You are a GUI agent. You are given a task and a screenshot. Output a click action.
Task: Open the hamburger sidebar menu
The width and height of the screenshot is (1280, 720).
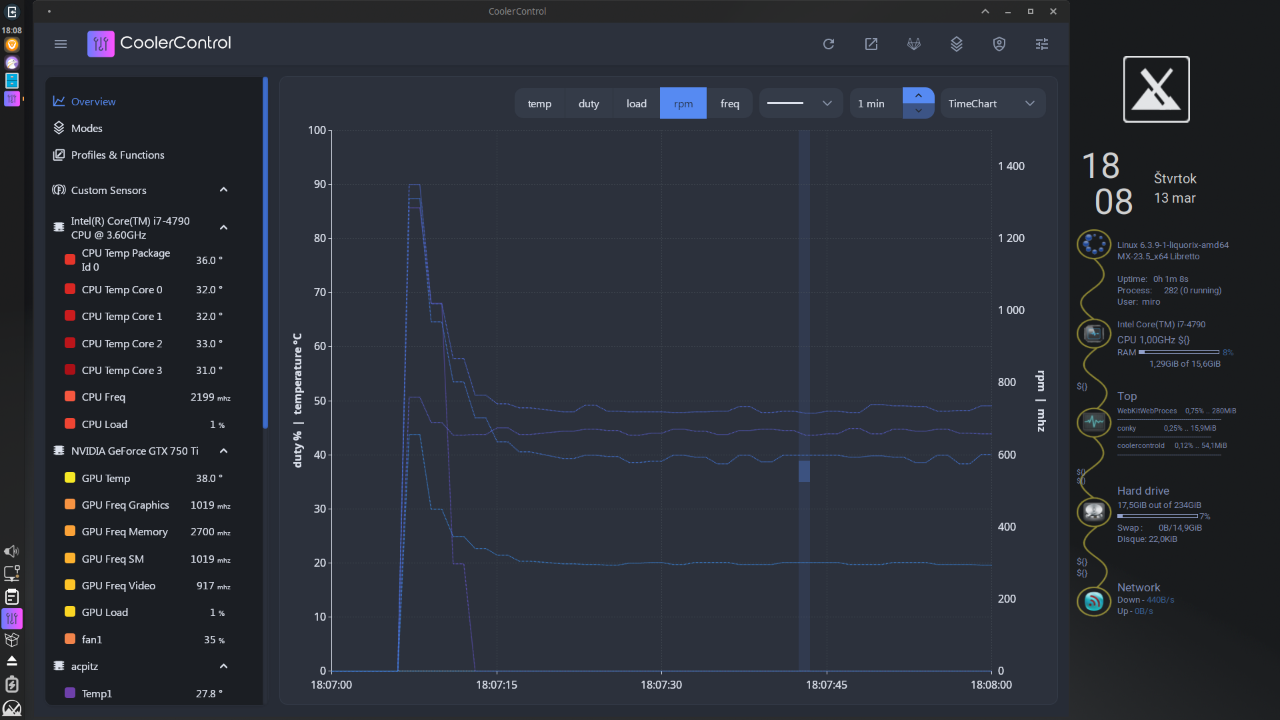(x=61, y=44)
